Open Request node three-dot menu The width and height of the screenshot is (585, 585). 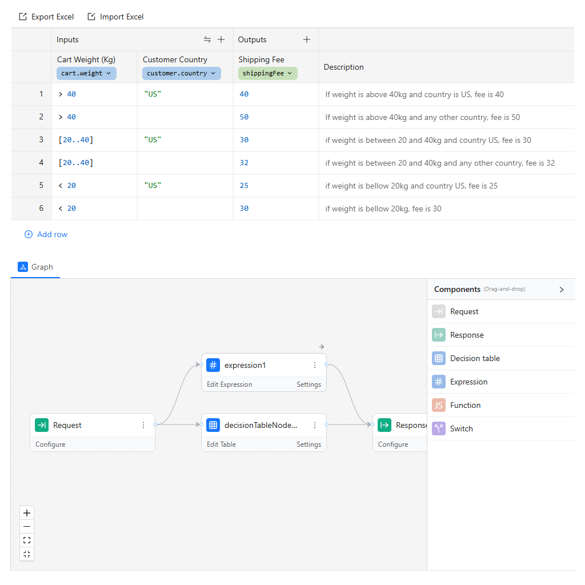pos(143,425)
